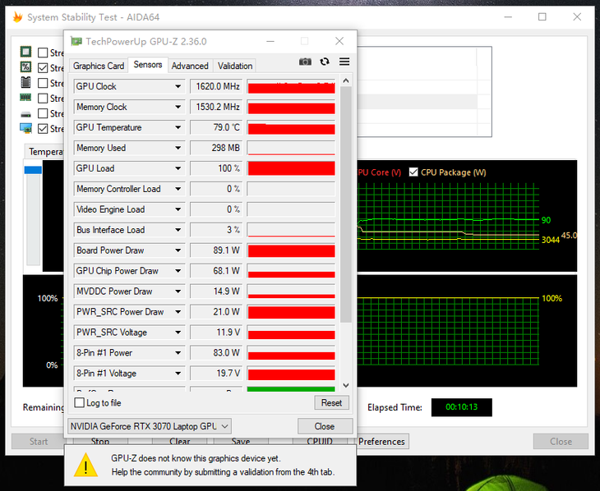
Task: Open the GPU Clock sensor dropdown
Action: point(178,86)
